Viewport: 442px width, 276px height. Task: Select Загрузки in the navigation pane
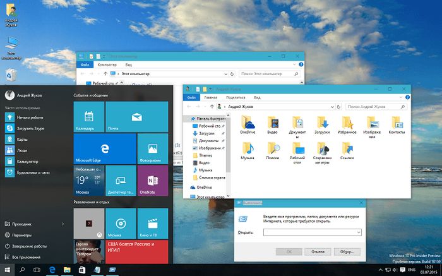tap(206, 133)
